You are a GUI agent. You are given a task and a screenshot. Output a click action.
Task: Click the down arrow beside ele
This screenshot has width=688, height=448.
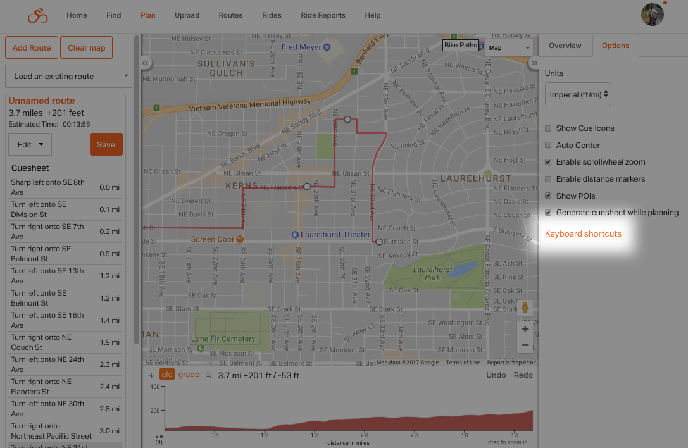pos(151,375)
